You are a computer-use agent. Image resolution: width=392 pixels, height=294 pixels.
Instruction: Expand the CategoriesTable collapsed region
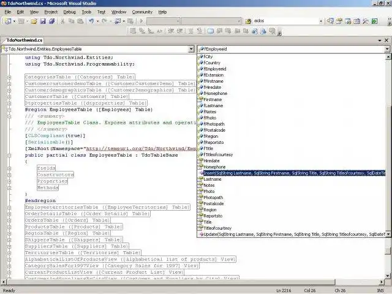tap(9, 77)
